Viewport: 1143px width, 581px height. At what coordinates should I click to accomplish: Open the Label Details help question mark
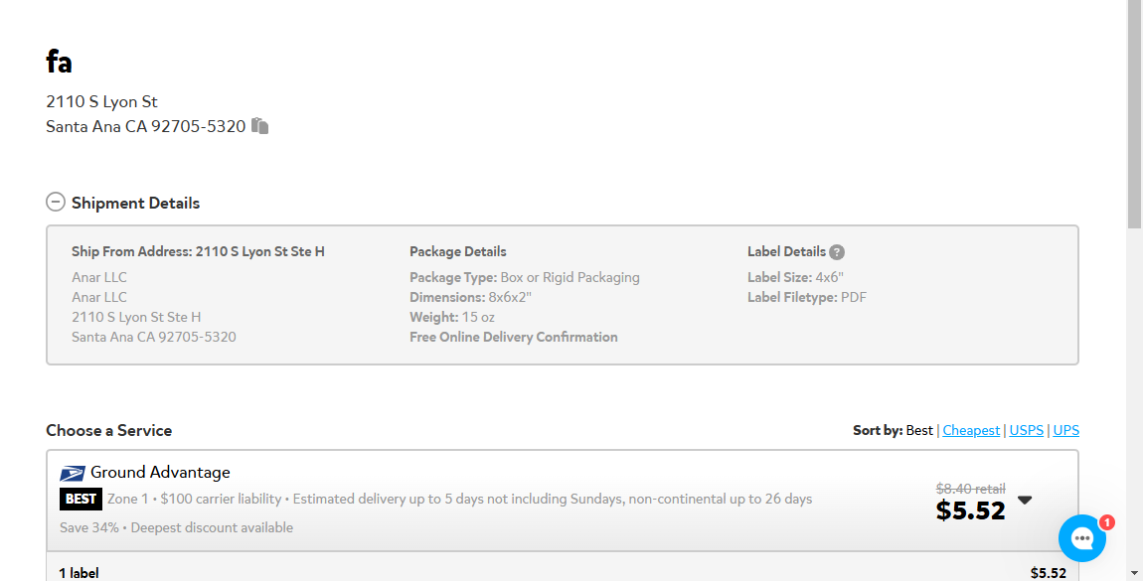tap(837, 252)
